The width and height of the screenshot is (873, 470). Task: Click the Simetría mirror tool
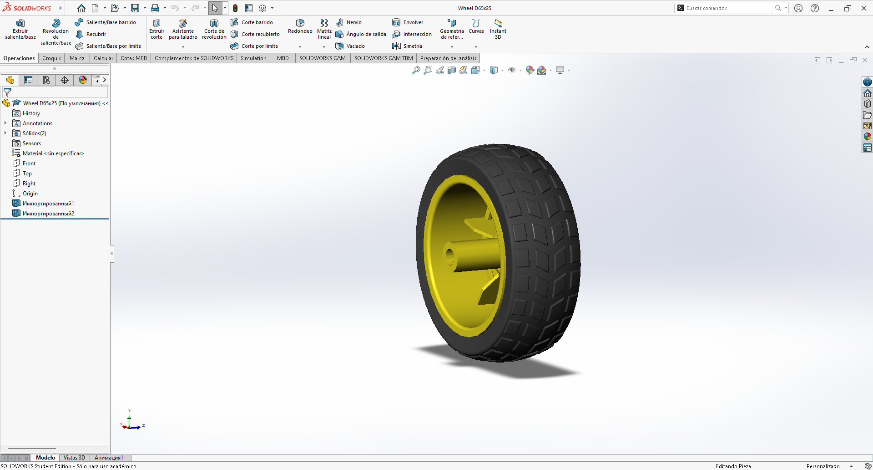pyautogui.click(x=408, y=46)
